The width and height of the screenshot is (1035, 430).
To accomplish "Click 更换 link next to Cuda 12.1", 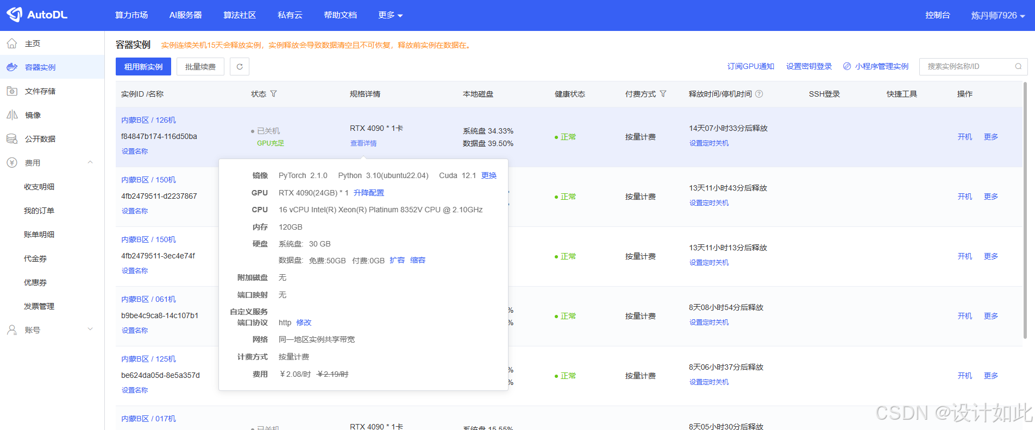I will click(489, 175).
